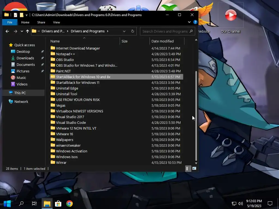Screen dimensions: 279x209
Task: Click the Properties quick access toolbar icon
Action: coord(16,15)
